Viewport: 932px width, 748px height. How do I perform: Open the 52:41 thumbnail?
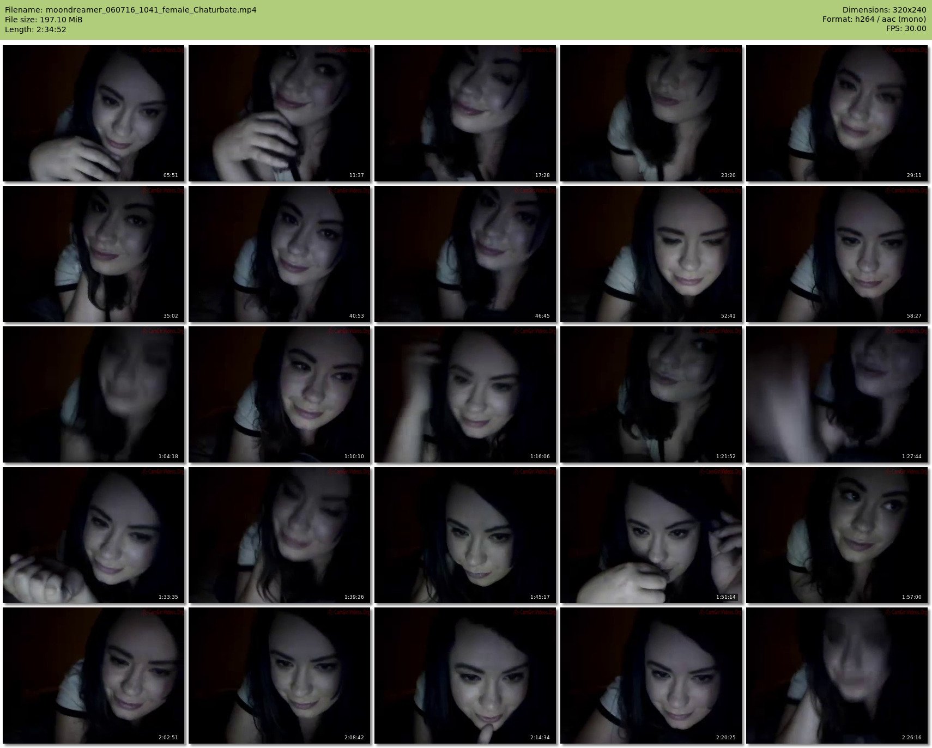pyautogui.click(x=651, y=254)
